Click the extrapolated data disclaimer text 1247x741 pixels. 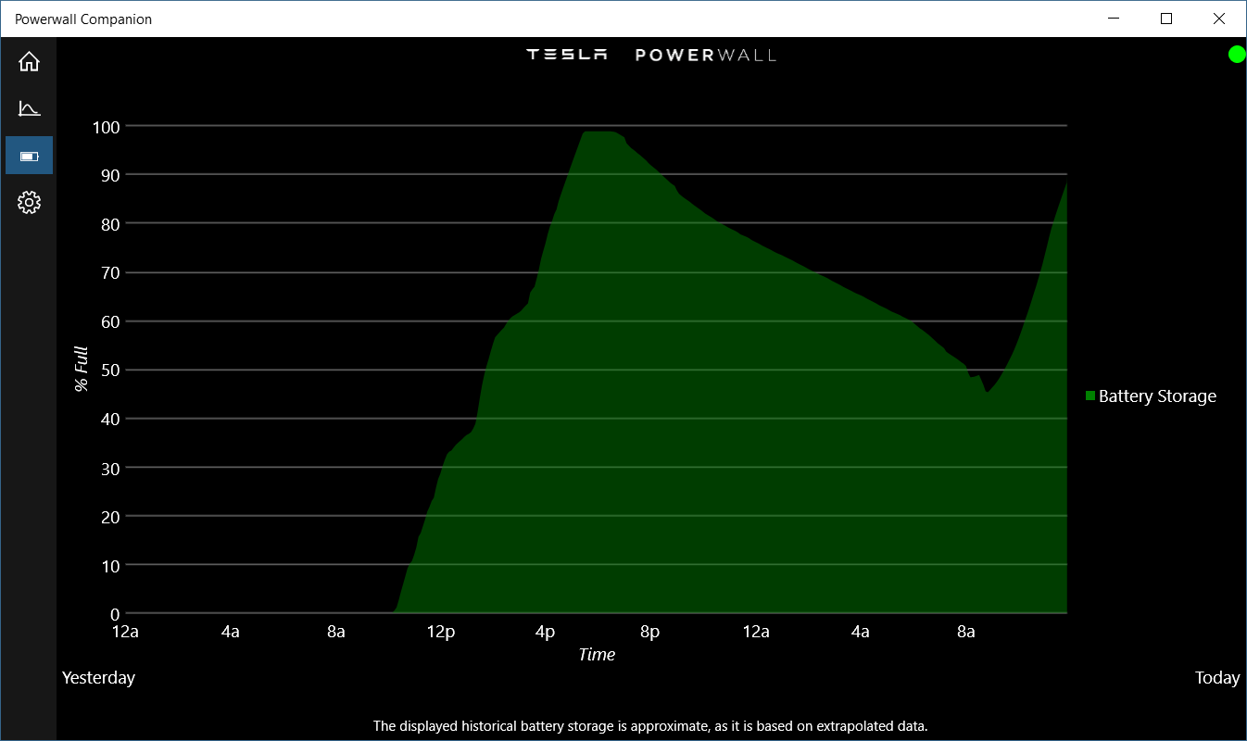click(650, 726)
